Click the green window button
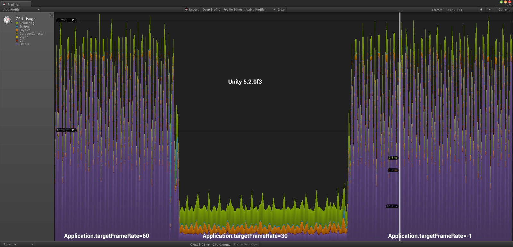Image resolution: width=513 pixels, height=247 pixels. (x=501, y=2)
